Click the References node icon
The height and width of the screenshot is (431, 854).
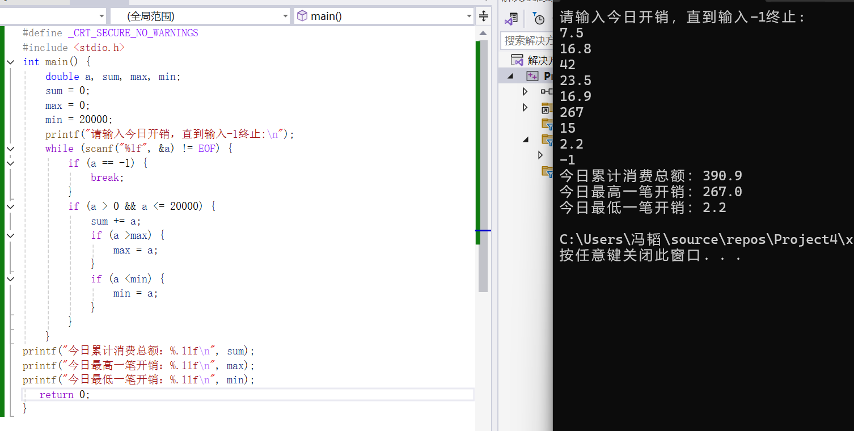[547, 91]
